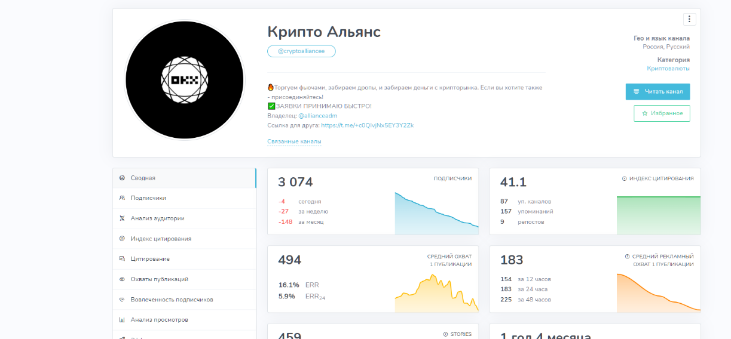
Task: Click the ЗАЯВКИ ПРИНИМАЮ БЫСТРО line
Action: point(319,106)
